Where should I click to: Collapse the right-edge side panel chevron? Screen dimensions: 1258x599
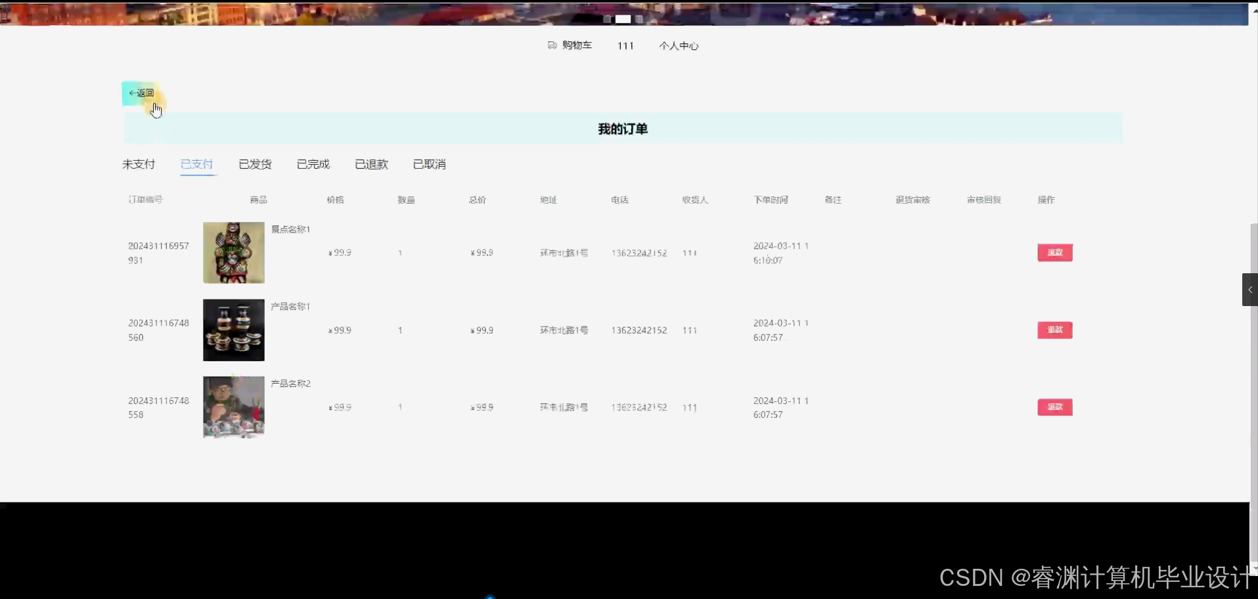click(1249, 289)
